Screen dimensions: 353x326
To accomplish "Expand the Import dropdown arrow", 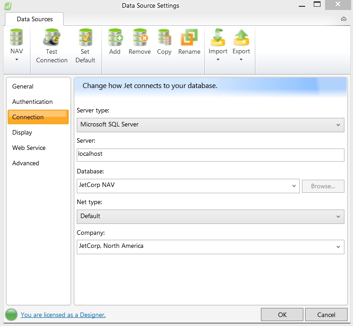I will click(x=218, y=60).
